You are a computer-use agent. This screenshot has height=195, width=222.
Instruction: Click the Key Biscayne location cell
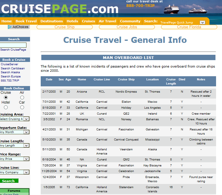tap(152, 165)
